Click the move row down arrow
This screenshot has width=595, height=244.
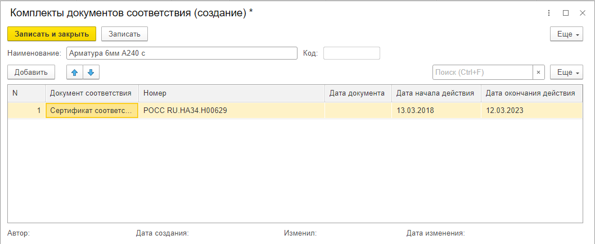click(x=91, y=73)
